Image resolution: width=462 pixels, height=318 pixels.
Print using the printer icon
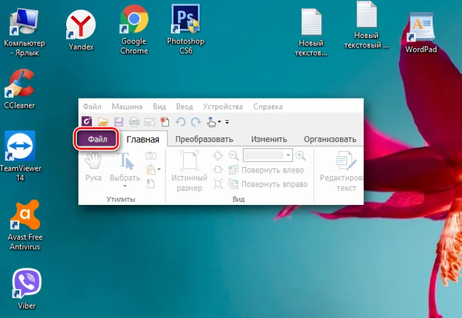pos(134,121)
